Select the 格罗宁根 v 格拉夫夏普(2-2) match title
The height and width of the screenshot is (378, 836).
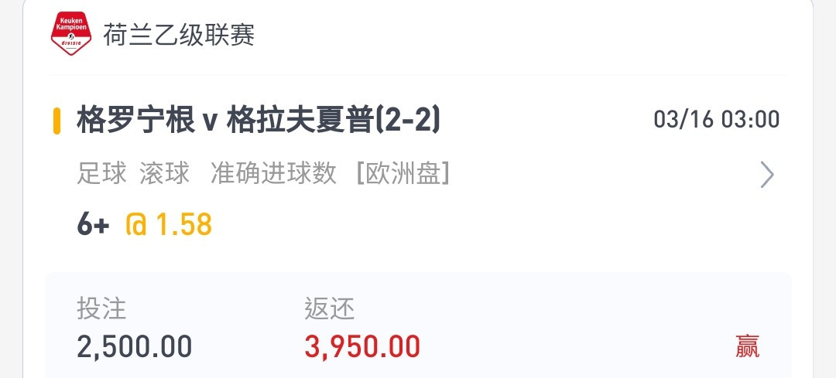coord(259,121)
